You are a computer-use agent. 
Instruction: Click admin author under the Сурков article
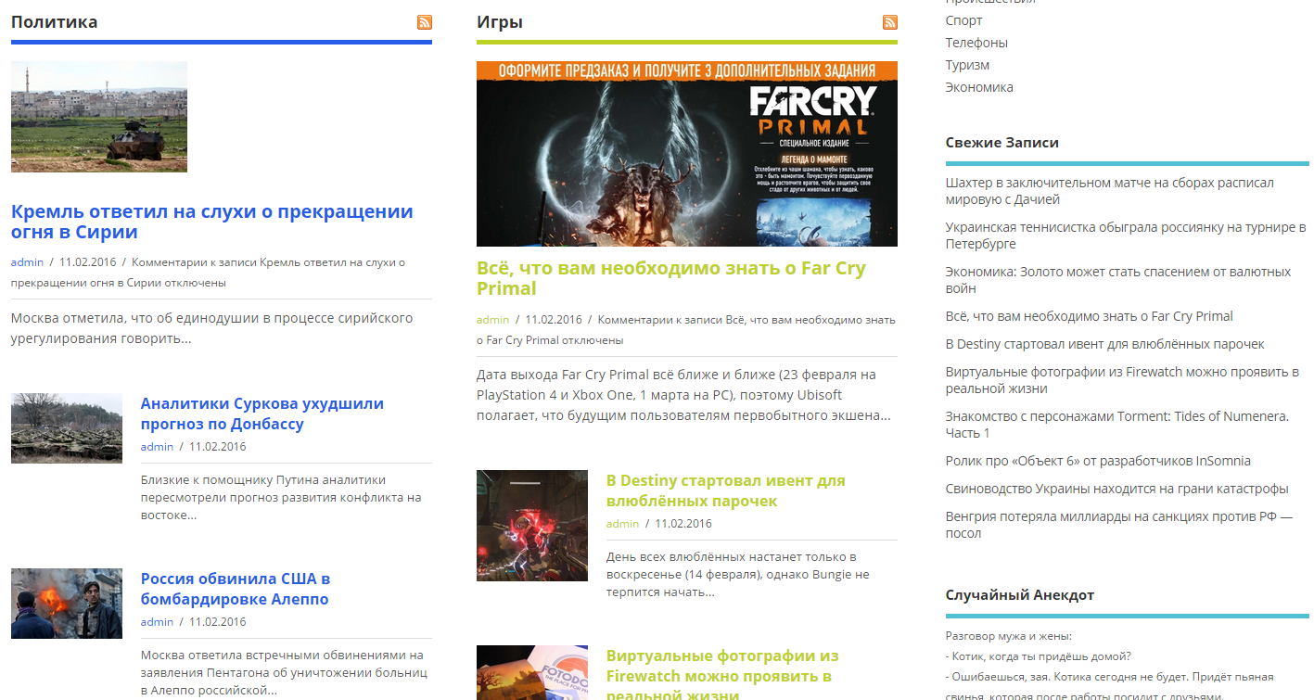pyautogui.click(x=157, y=447)
